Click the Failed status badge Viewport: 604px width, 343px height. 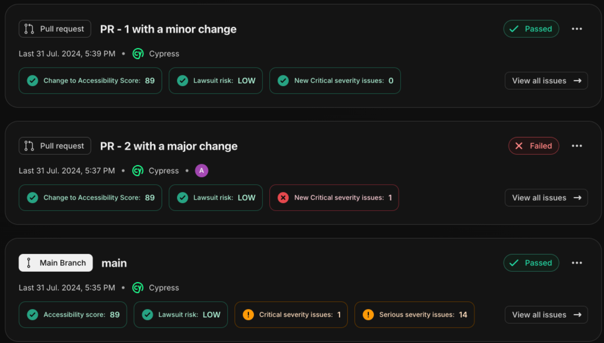[x=534, y=146]
